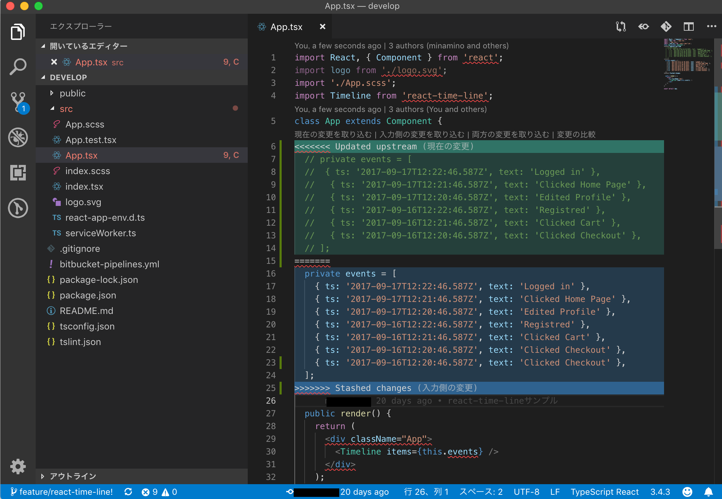Collapse the src folder
This screenshot has width=722, height=499.
point(66,109)
